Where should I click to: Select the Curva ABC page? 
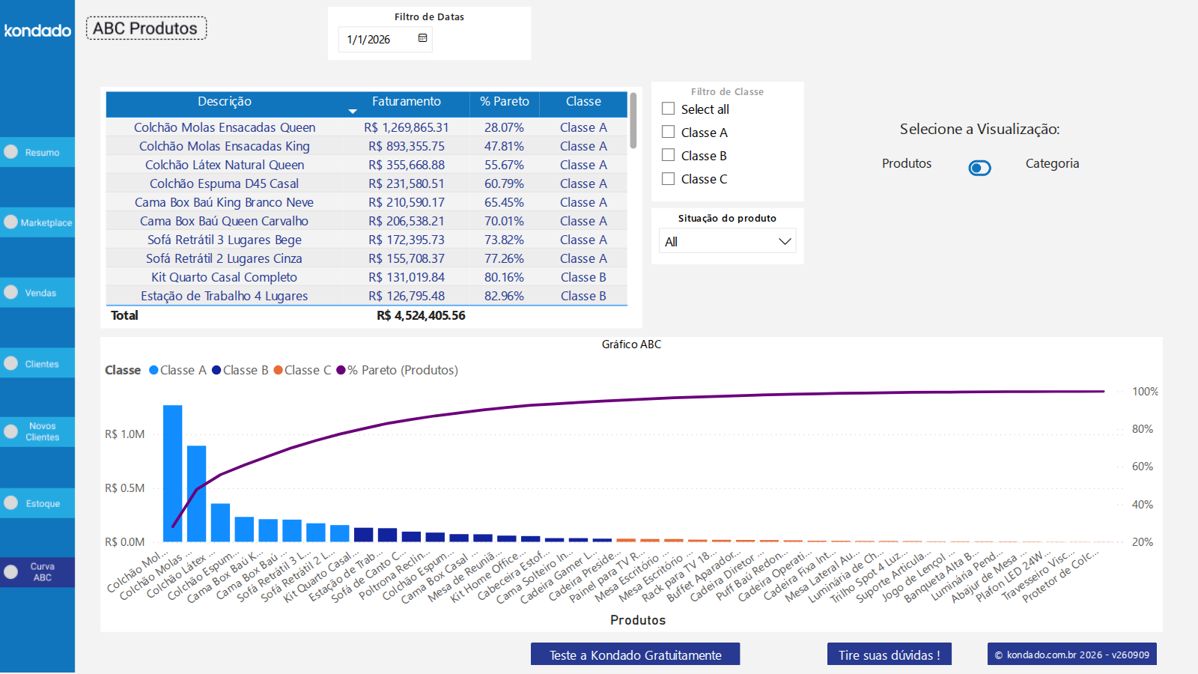(x=37, y=572)
